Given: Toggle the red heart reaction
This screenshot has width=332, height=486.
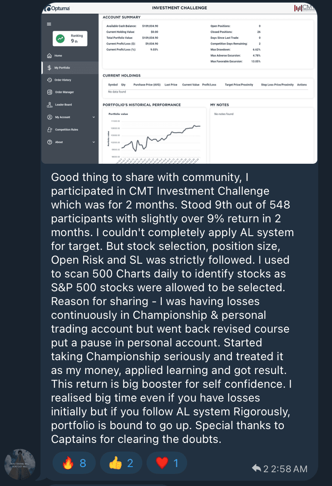Looking at the screenshot, I should [167, 463].
